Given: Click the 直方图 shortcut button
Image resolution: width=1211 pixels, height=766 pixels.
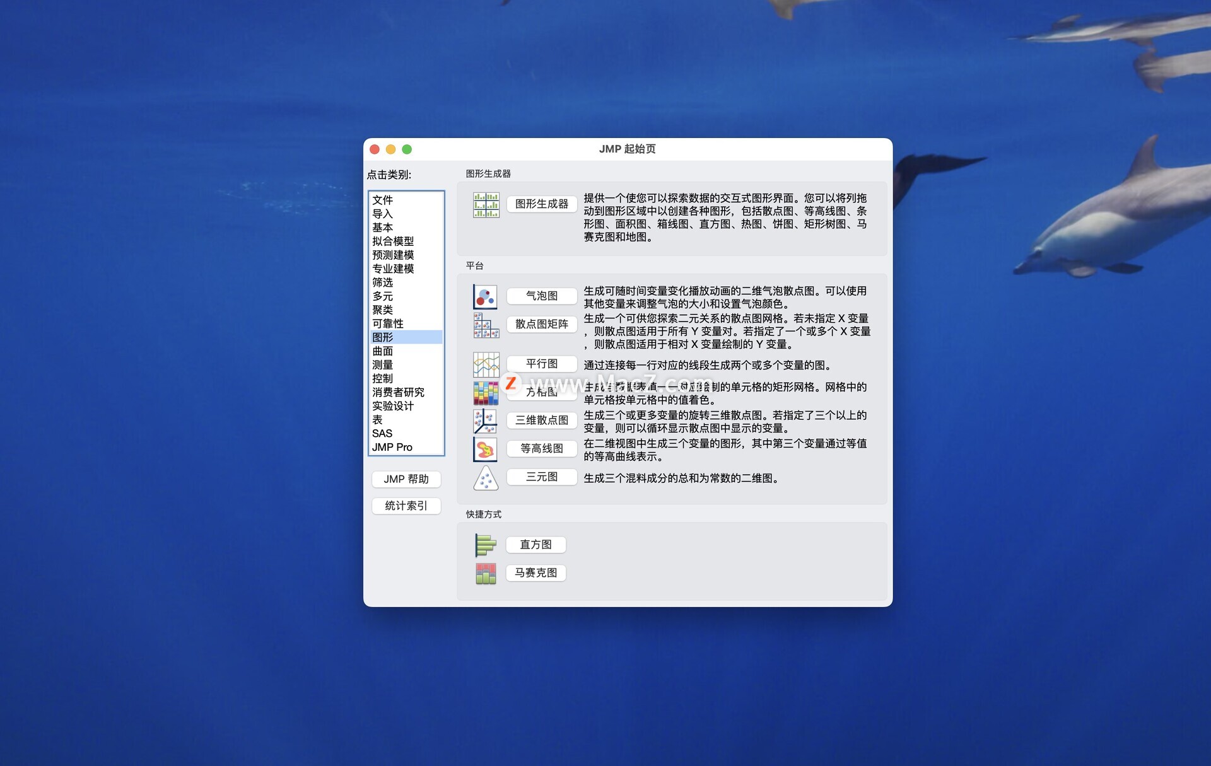Looking at the screenshot, I should 535,544.
